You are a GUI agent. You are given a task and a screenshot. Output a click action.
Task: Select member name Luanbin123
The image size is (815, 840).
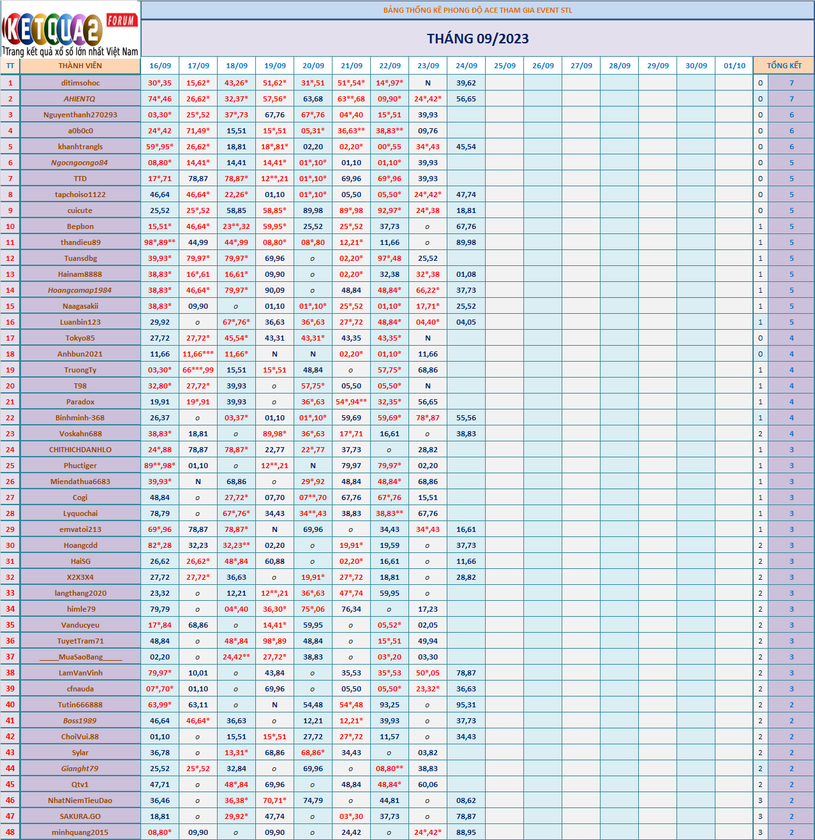(x=80, y=322)
